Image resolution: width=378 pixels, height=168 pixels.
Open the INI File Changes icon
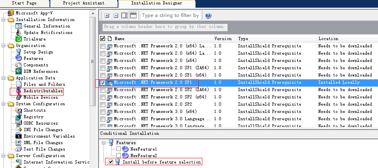tap(19, 130)
